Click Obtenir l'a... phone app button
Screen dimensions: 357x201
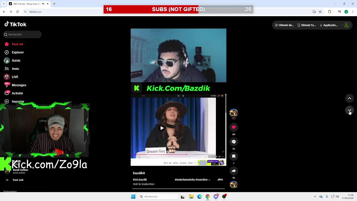point(307,25)
